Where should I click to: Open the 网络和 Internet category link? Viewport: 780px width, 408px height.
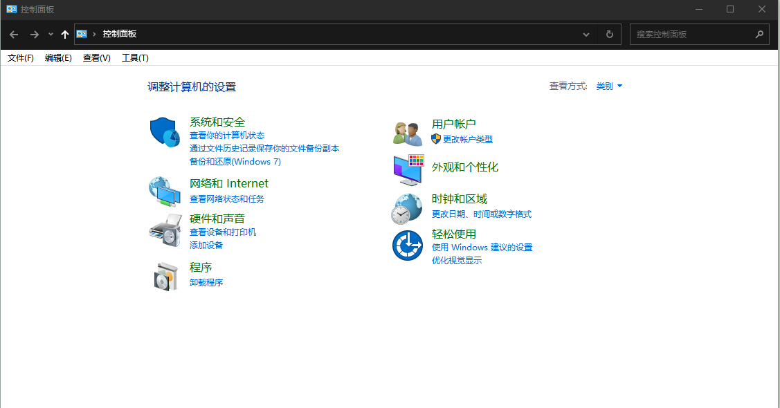click(229, 183)
